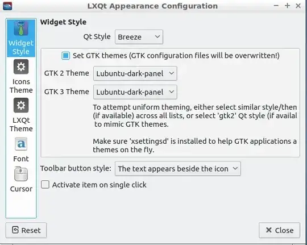Open the Qt Style Breeze dropdown
This screenshot has width=307, height=245.
139,37
